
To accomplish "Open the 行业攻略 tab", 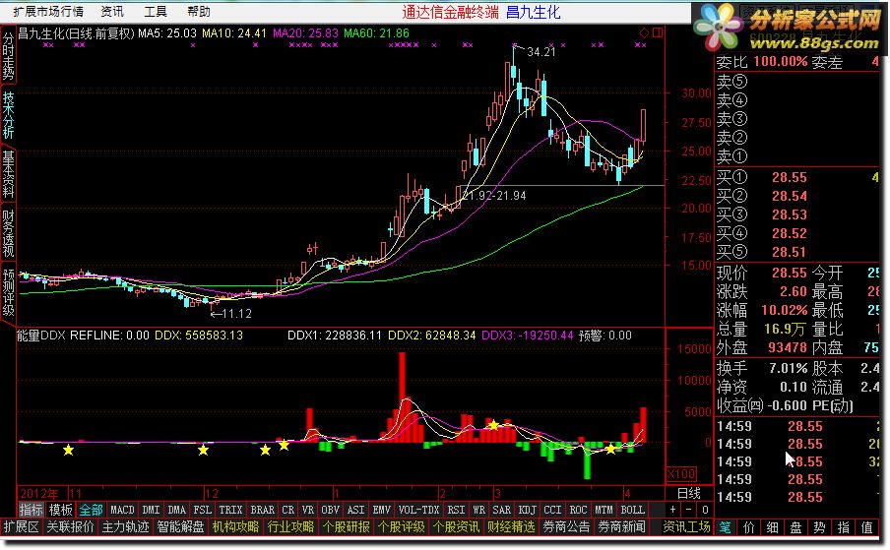I will (290, 527).
